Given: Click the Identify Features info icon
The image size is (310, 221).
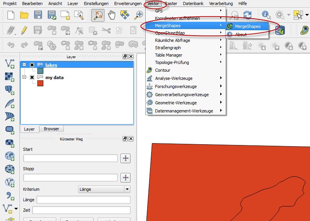Looking at the screenshot, I should pos(266,15).
